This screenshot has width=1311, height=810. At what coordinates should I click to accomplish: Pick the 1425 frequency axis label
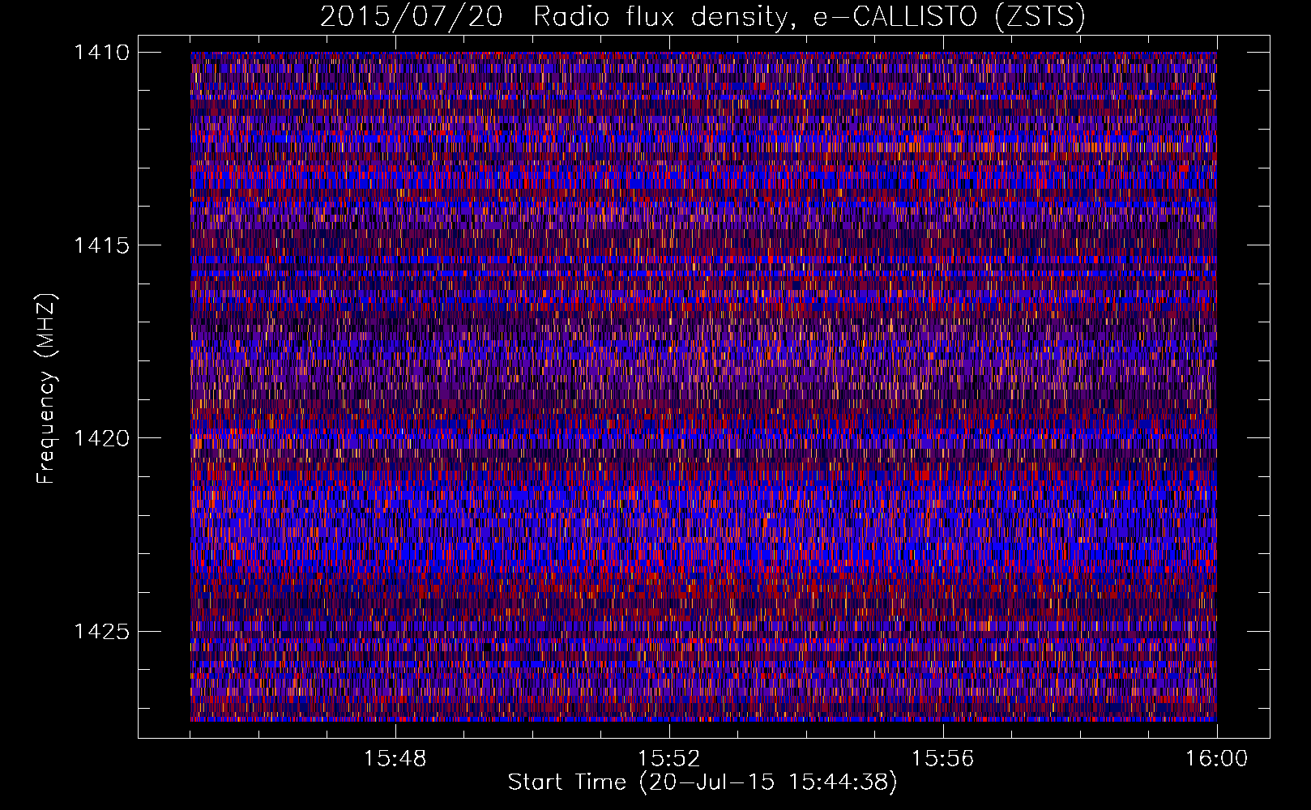pyautogui.click(x=101, y=631)
